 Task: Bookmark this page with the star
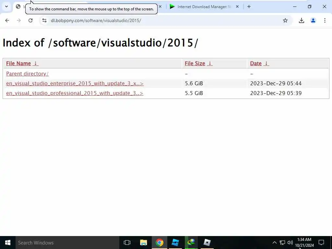click(x=285, y=20)
